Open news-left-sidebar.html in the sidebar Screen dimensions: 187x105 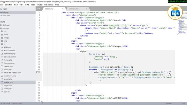tap(13, 73)
